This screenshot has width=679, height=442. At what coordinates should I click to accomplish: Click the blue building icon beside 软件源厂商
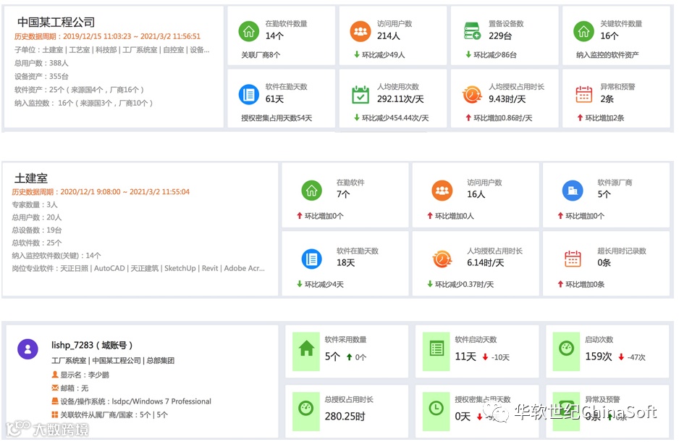tap(573, 191)
